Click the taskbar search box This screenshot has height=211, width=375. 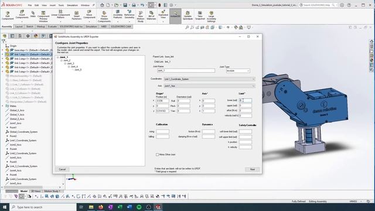pos(43,207)
